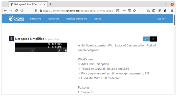This screenshot has height=96, width=177.
Task: Click the URL address field
Action: (x=79, y=11)
